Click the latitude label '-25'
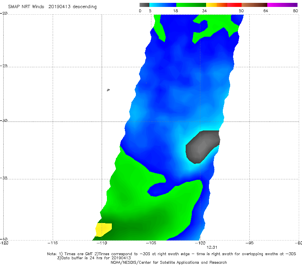The image size is (302, 265). pyautogui.click(x=4, y=66)
